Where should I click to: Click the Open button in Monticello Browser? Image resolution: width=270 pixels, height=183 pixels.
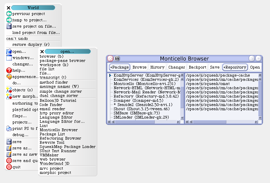(255, 67)
